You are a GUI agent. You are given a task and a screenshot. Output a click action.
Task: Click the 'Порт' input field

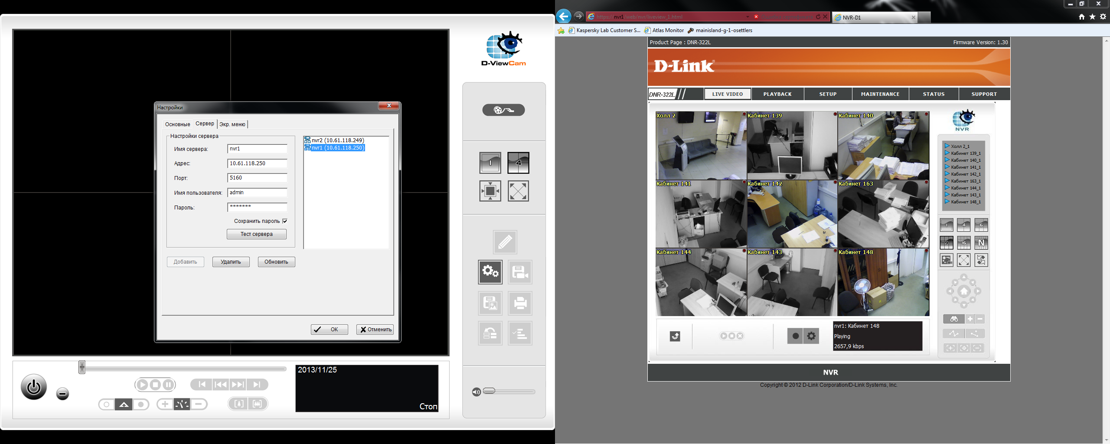(257, 178)
